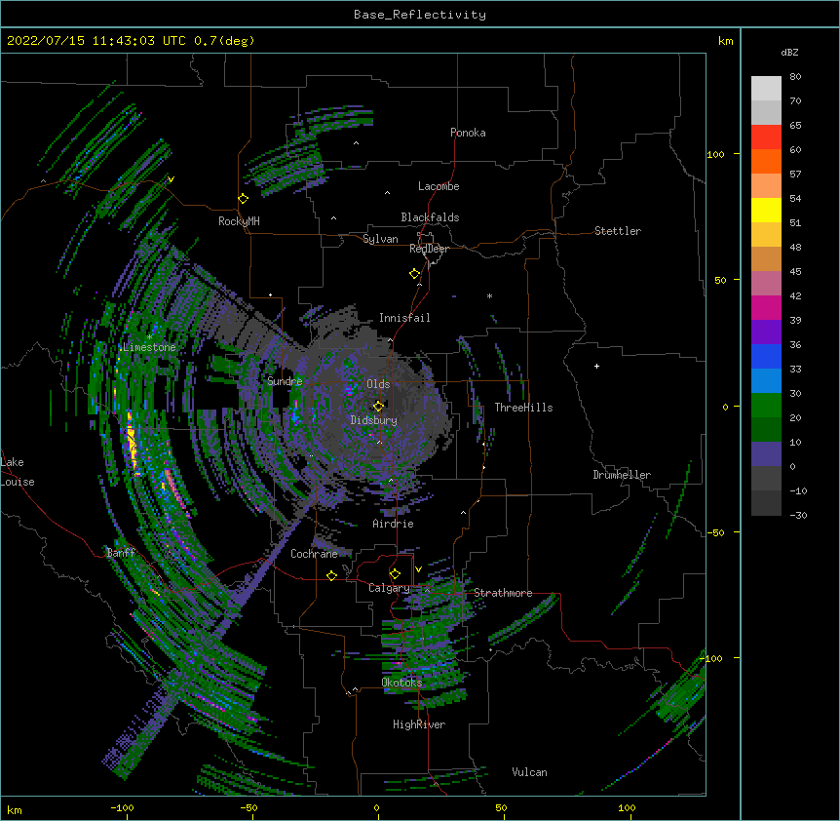Viewport: 840px width, 821px height.
Task: Click the Didsbury label
Action: click(x=374, y=420)
